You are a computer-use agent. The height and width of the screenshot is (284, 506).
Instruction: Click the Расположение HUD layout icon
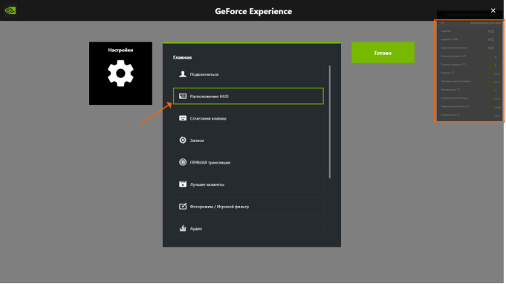click(183, 96)
